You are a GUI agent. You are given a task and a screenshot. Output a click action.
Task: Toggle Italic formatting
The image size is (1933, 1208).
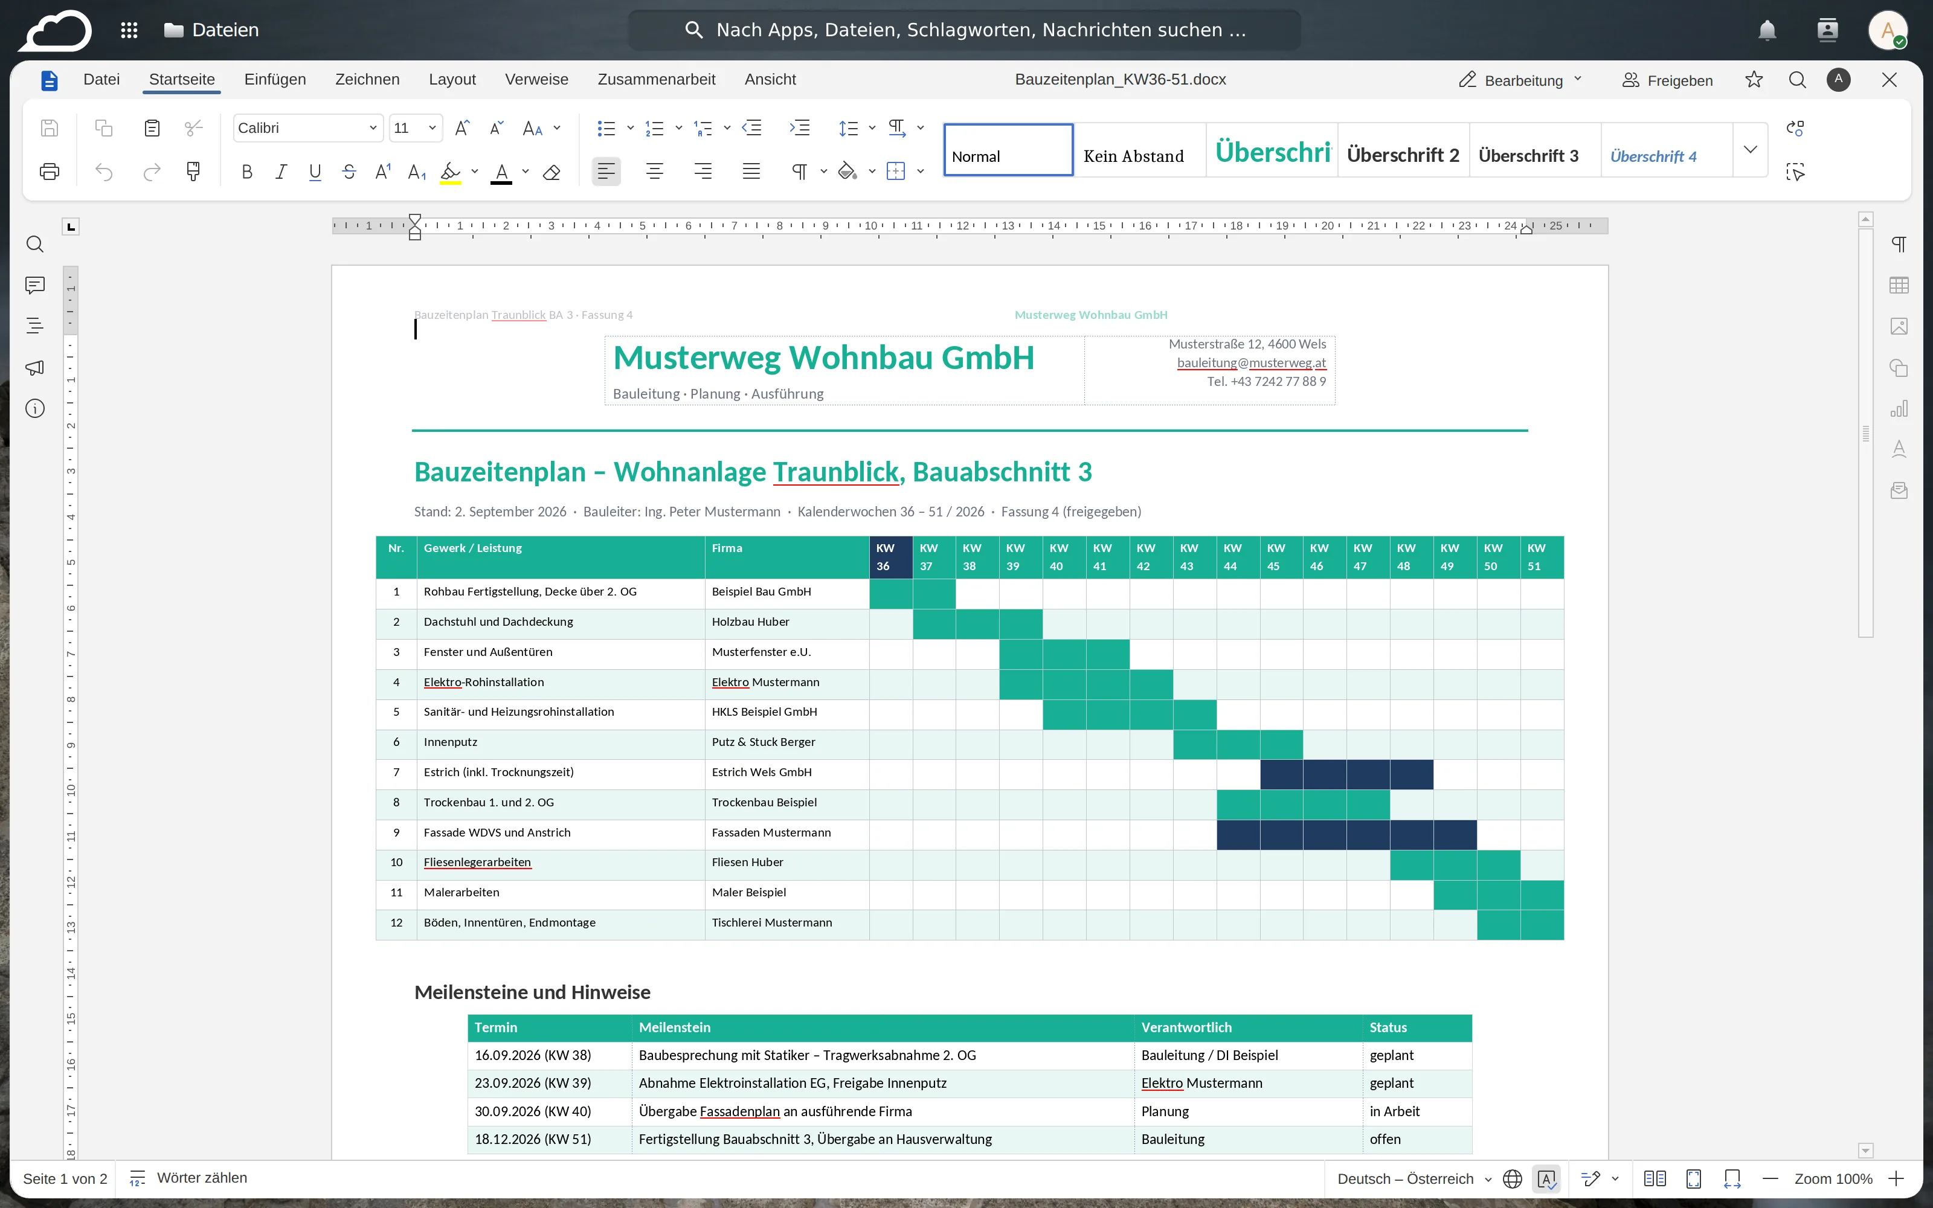280,172
